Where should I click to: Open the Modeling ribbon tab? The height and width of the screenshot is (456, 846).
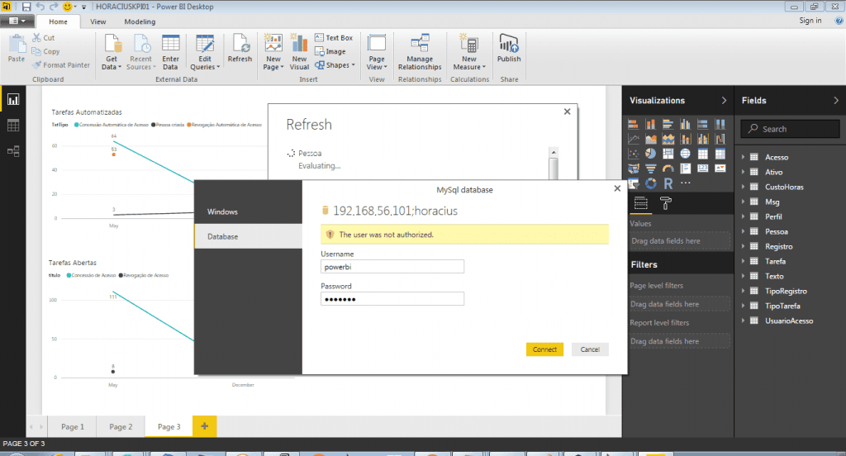point(140,21)
